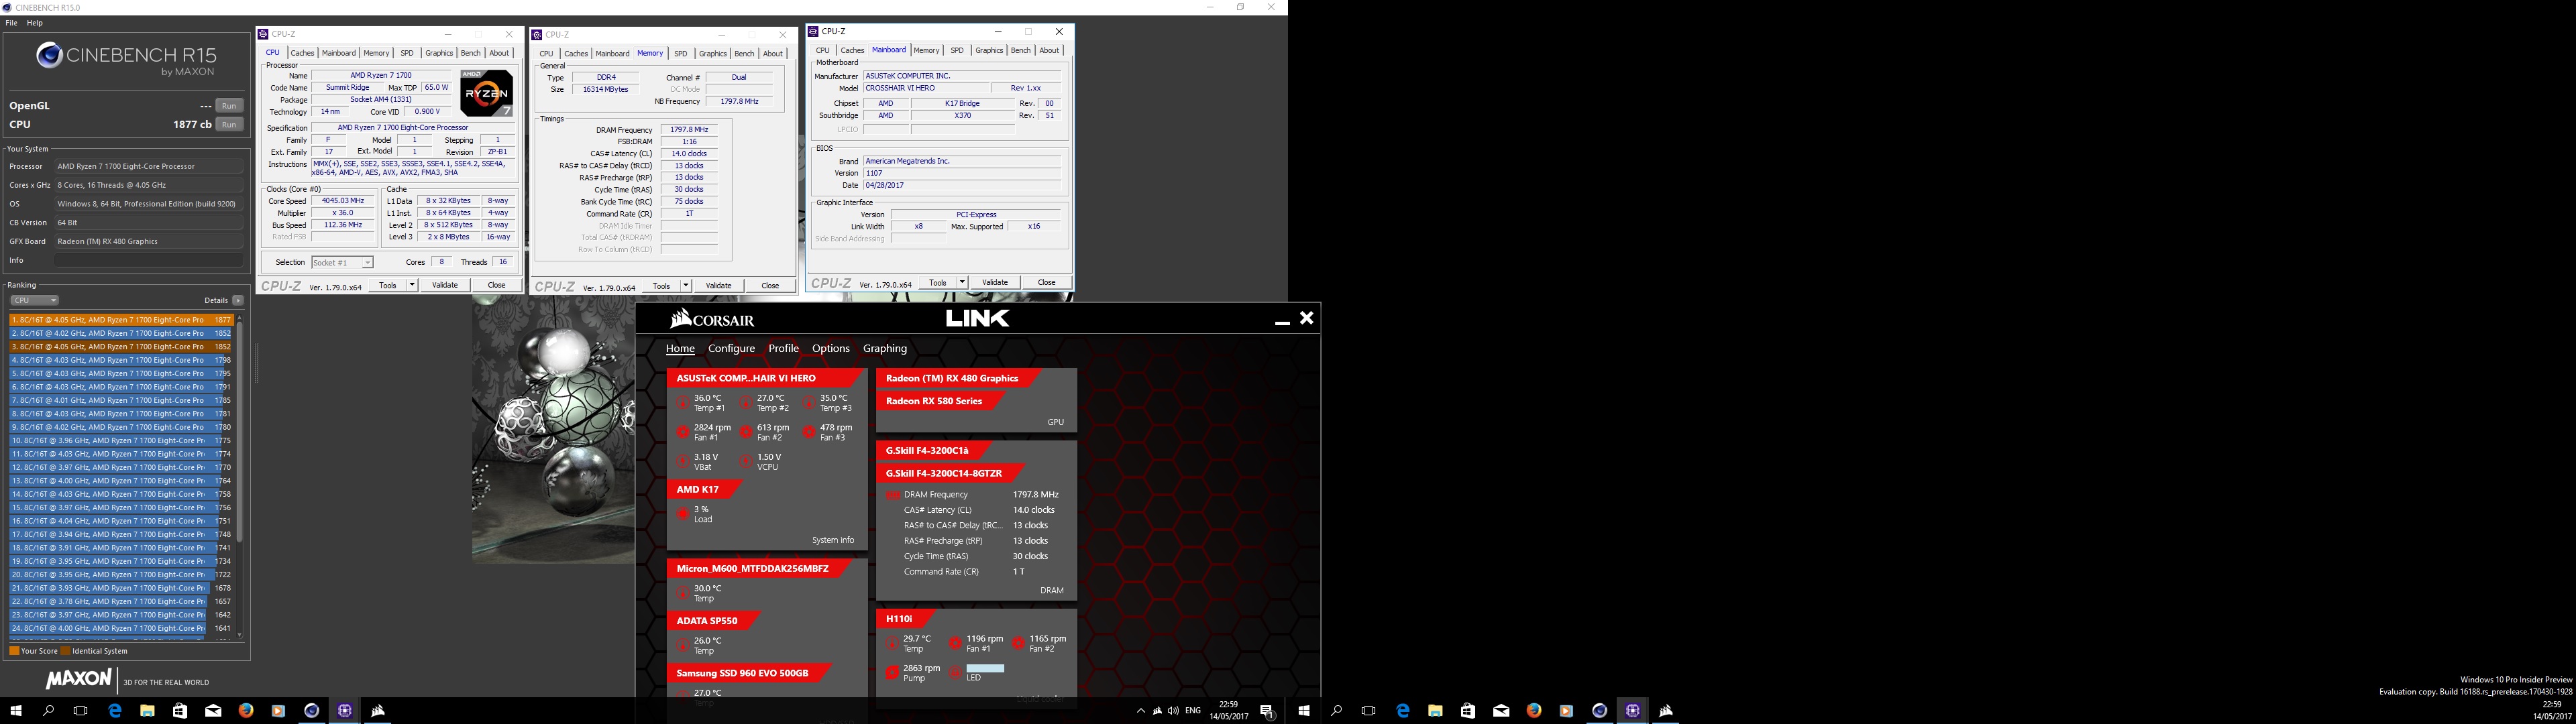The image size is (2576, 724).
Task: Click the H110i Fan #2 1165 rpm icon
Action: click(1018, 643)
